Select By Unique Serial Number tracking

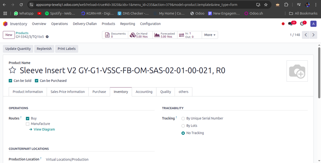[x=183, y=119]
